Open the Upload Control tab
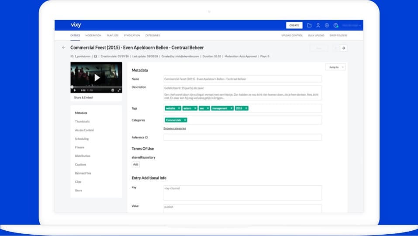Screen dimensions: 418x236 click(x=292, y=35)
